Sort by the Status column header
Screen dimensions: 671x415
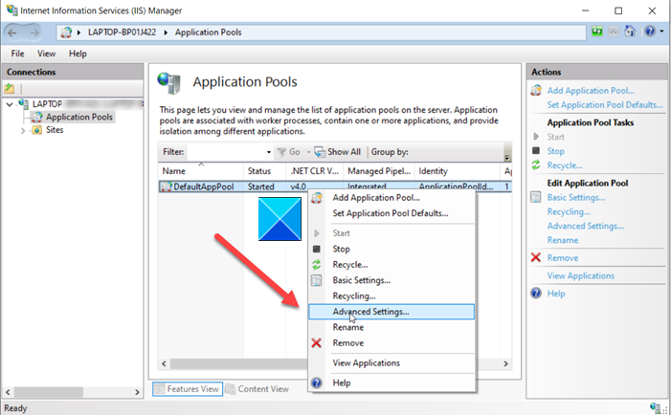[x=264, y=171]
